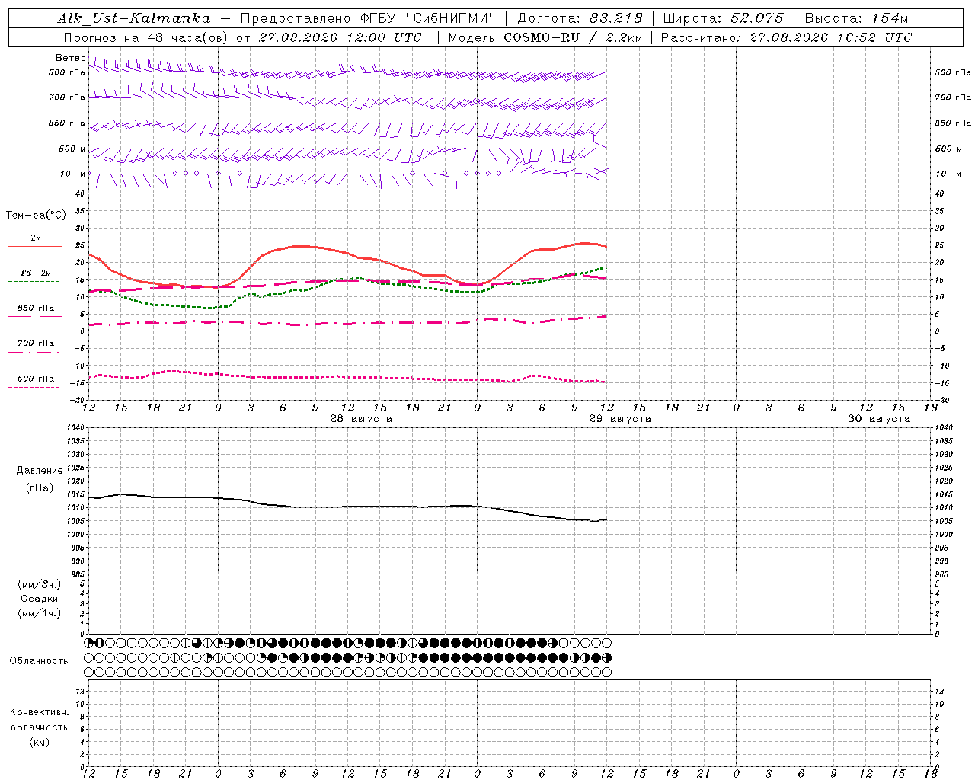Select the Тем-ра(°C) axis title
The image size is (975, 780).
coord(36,216)
